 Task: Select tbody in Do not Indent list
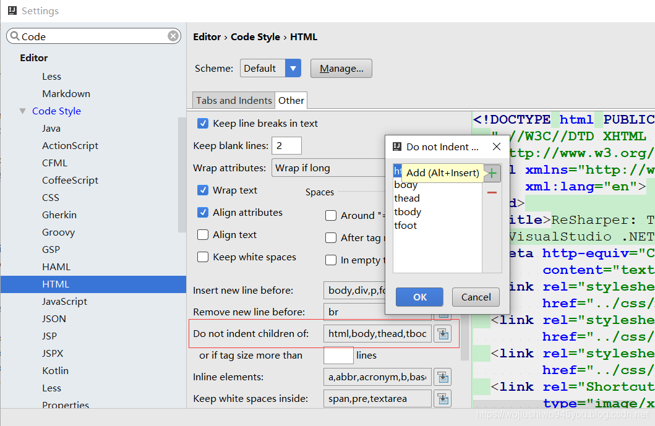coord(408,212)
